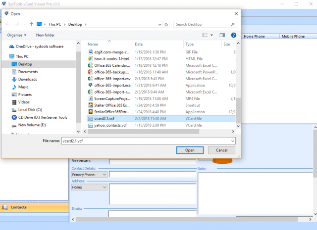Image resolution: width=317 pixels, height=230 pixels.
Task: Change view layout icon
Action: point(205,35)
